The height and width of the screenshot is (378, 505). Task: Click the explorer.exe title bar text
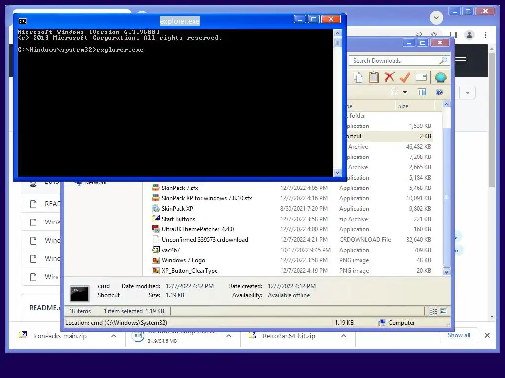180,21
